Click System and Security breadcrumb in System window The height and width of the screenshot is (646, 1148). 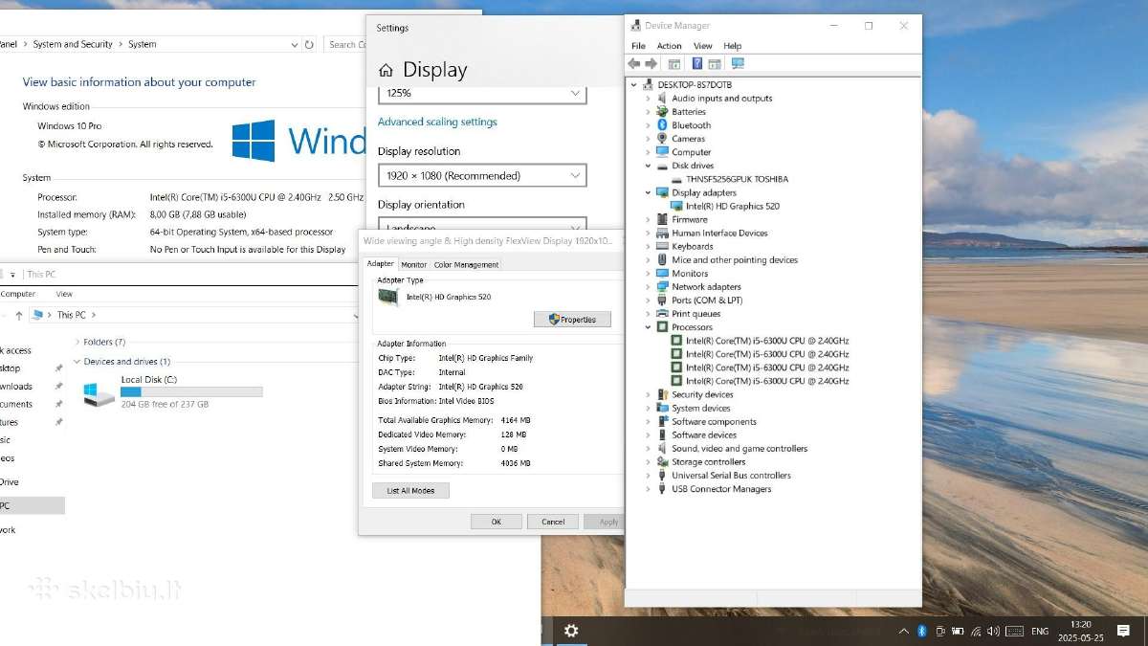coord(73,44)
